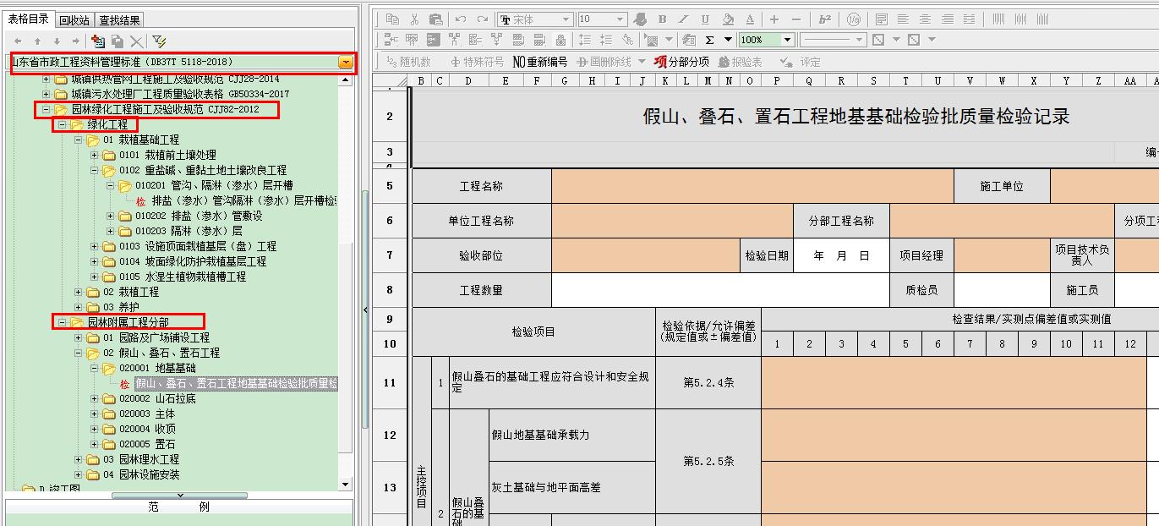Click the plus icon in formatting toolbar

[774, 19]
